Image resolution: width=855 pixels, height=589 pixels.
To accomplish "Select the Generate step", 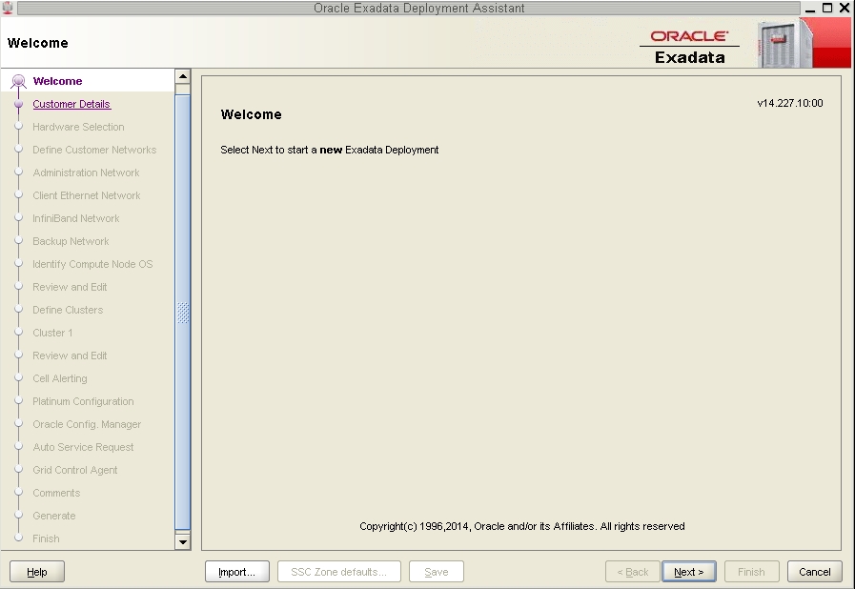I will pos(54,516).
